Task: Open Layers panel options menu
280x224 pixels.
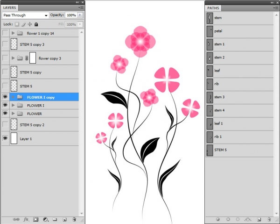Action: point(81,7)
